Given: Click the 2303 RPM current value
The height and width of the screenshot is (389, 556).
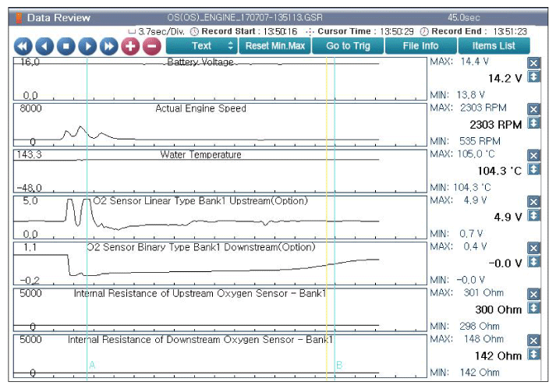Looking at the screenshot, I should (x=496, y=125).
